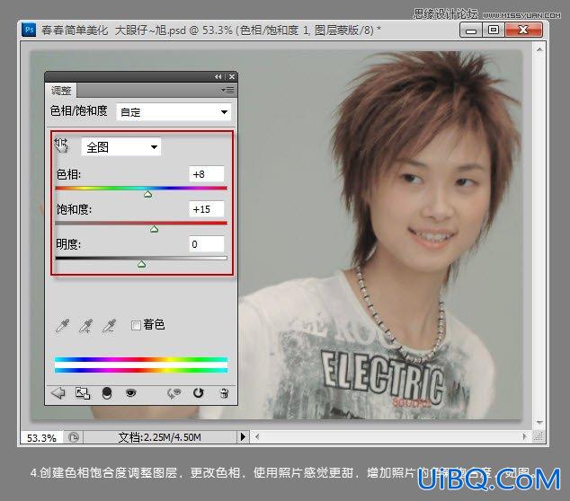Pick the add-to-sample eyedropper
The image size is (570, 501).
85,326
